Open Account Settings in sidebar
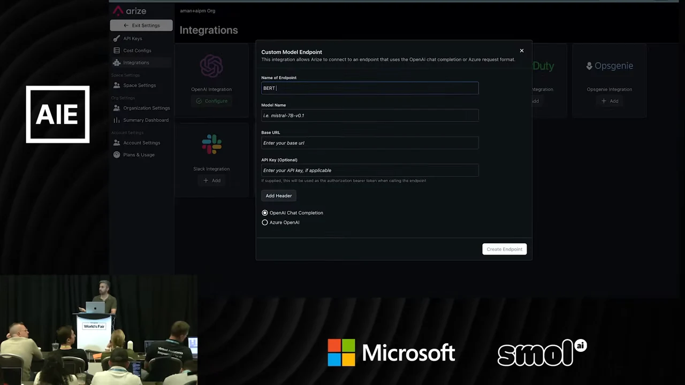 point(141,143)
